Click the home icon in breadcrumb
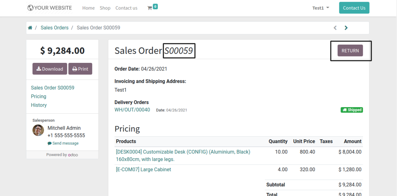The height and width of the screenshot is (196, 397). coord(30,28)
